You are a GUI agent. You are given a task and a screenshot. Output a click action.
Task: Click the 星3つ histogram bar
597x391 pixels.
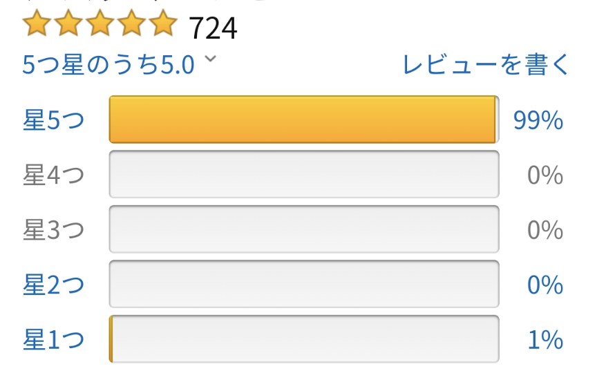304,229
